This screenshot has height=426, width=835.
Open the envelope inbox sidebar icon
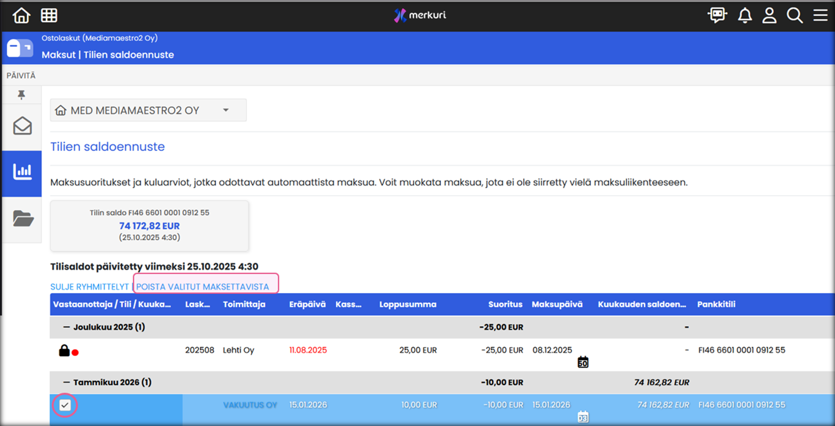pyautogui.click(x=22, y=126)
